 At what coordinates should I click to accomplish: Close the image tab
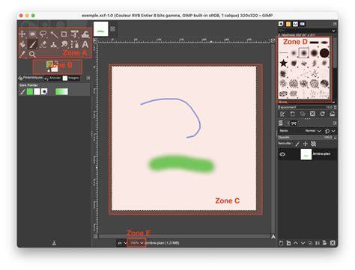(112, 29)
